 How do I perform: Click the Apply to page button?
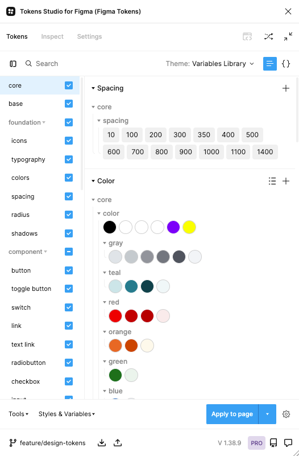232,414
